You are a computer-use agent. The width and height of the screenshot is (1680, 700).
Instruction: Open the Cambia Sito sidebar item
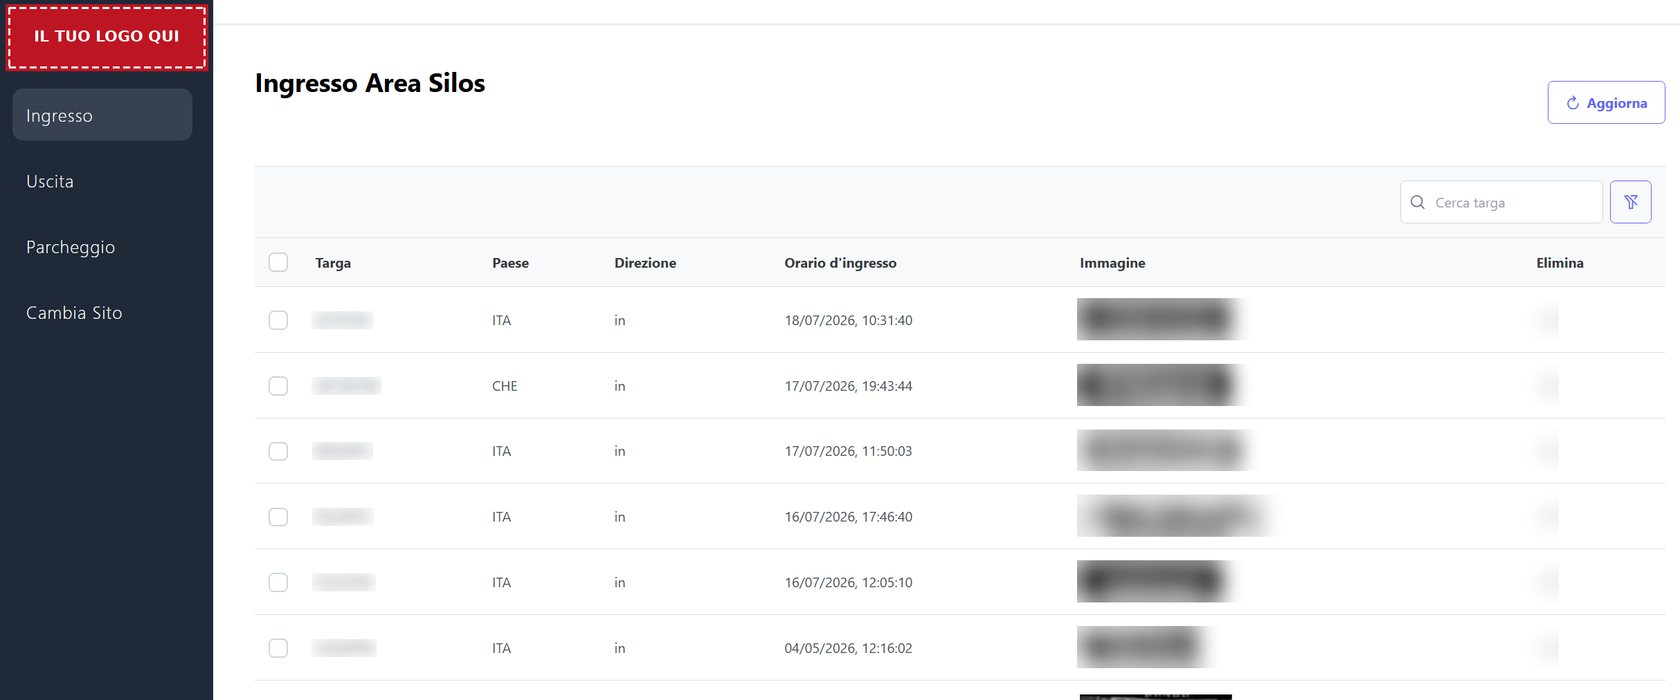point(102,313)
